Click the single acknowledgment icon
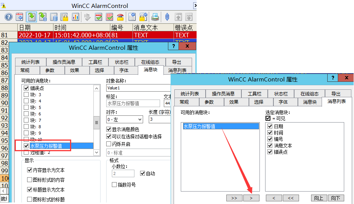 [x=98, y=17]
